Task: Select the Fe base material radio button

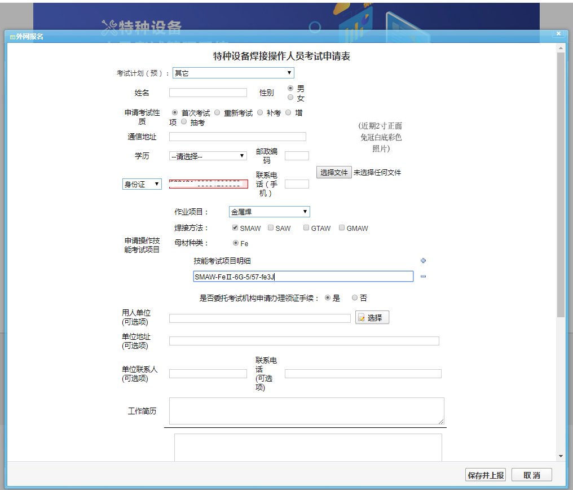Action: click(235, 243)
